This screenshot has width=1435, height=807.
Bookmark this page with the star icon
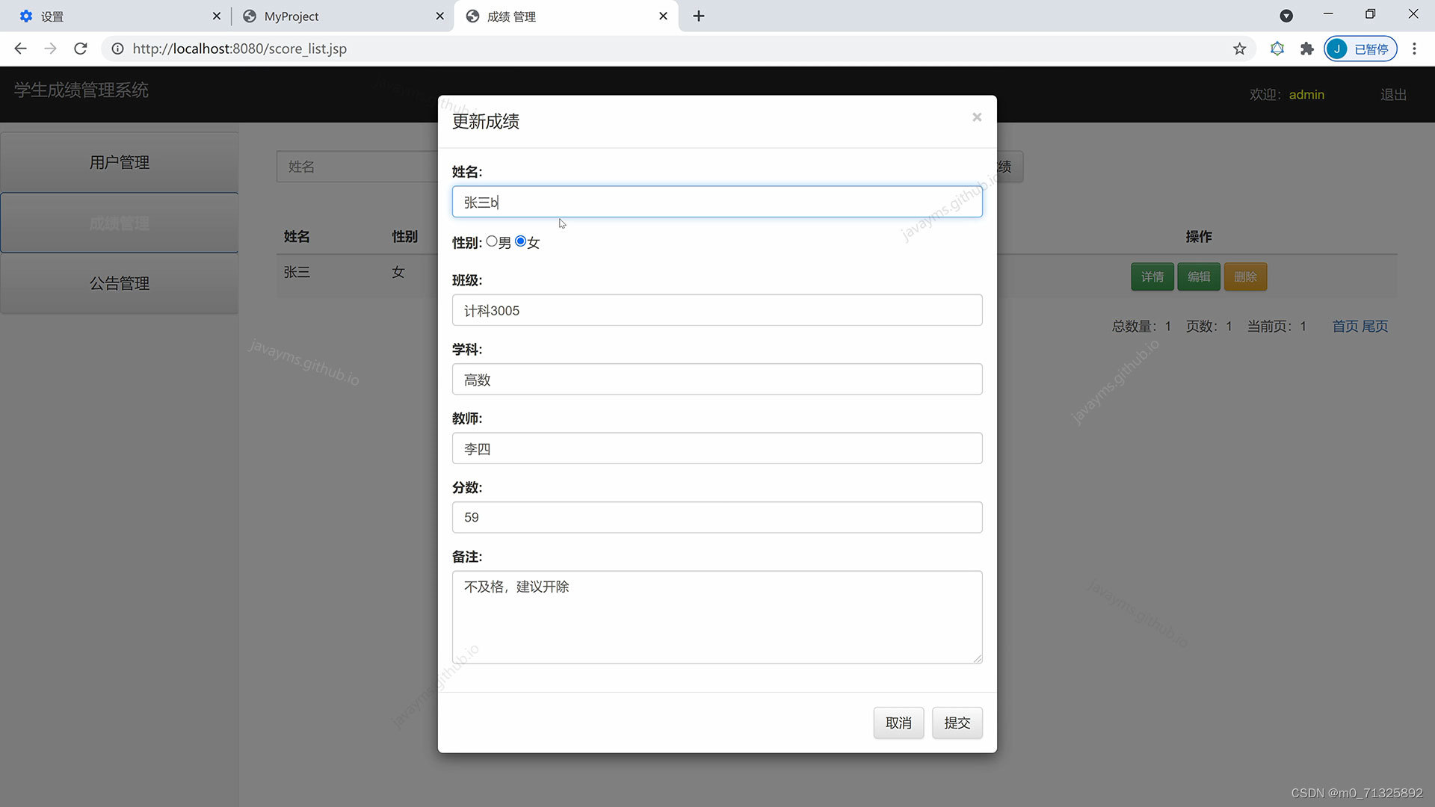(x=1239, y=49)
